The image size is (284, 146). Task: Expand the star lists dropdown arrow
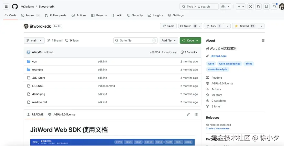(x=261, y=26)
